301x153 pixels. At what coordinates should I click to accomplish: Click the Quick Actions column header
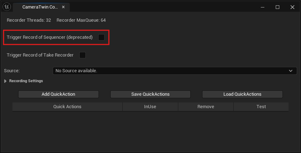[67, 106]
